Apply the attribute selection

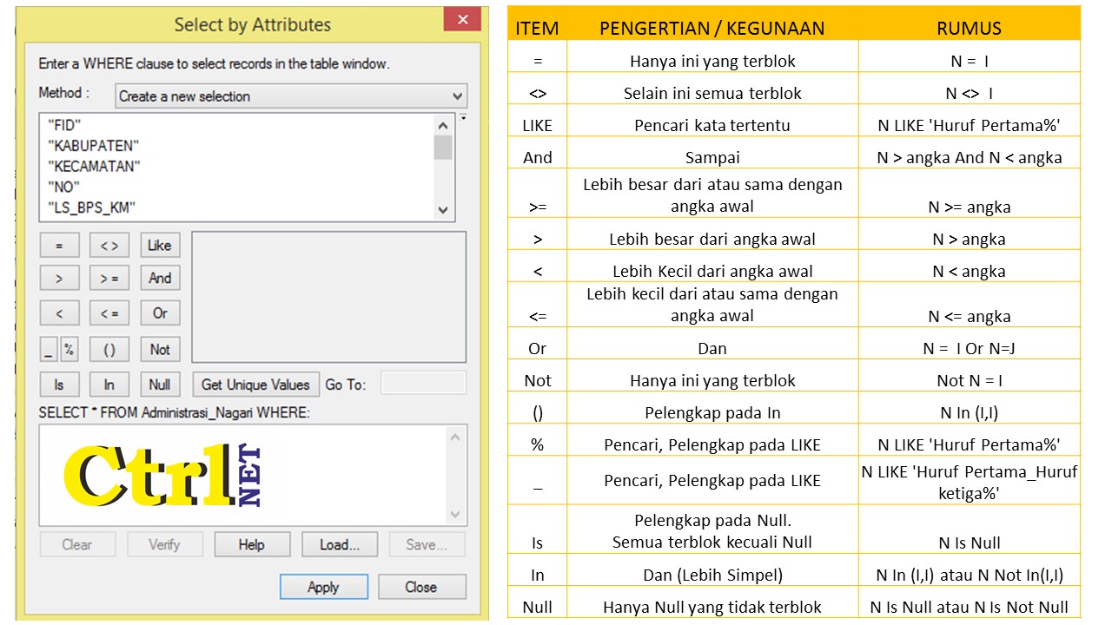point(323,587)
